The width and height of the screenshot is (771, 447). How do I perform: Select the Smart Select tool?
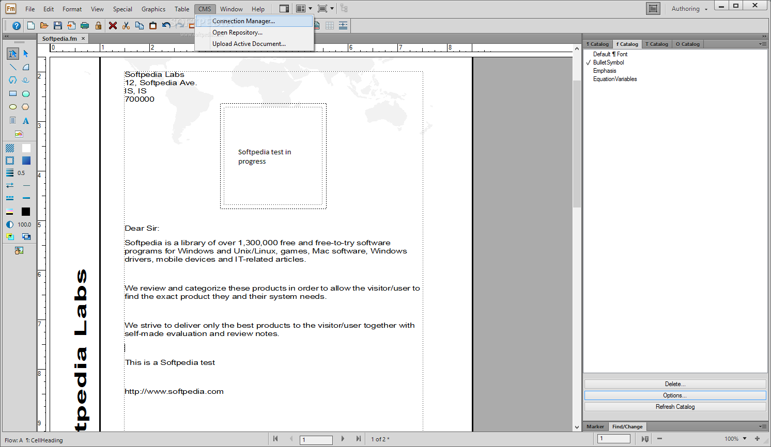click(13, 54)
